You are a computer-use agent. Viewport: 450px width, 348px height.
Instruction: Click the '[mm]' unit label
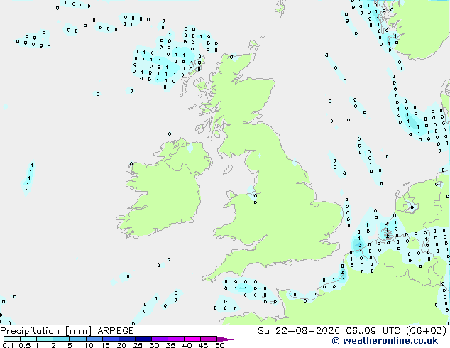tap(78, 331)
